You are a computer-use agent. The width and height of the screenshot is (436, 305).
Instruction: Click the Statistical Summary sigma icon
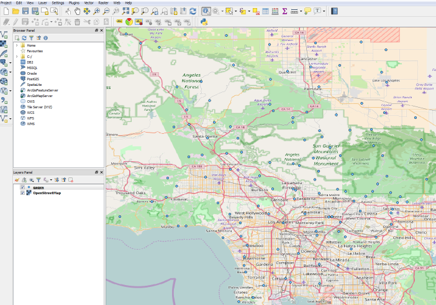pyautogui.click(x=284, y=11)
